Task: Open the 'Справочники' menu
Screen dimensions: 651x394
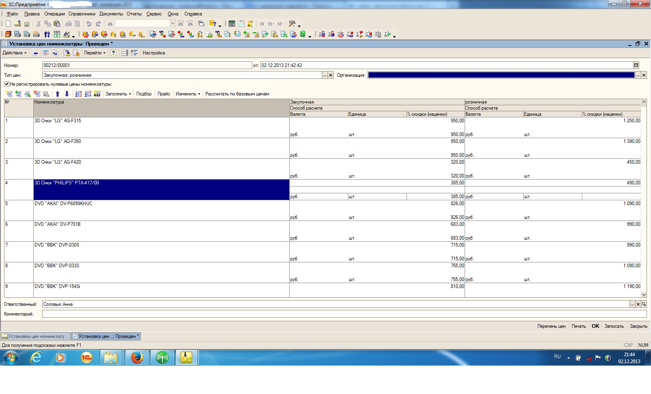Action: click(82, 14)
